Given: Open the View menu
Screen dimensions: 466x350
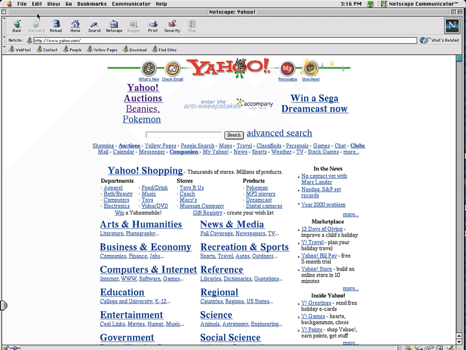Looking at the screenshot, I should (54, 4).
